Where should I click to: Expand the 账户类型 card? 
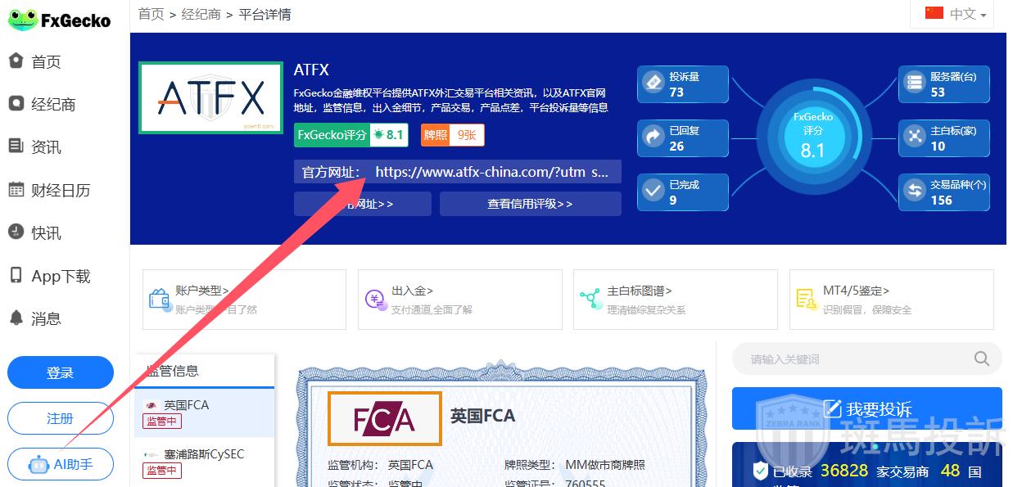point(244,300)
